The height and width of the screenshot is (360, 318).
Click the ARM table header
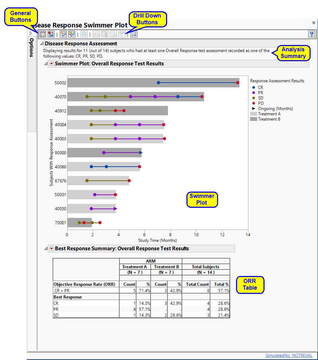point(151,261)
